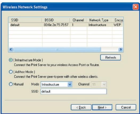Viewport: 140px width, 114px height.
Task: Go back with the Back button
Action: click(x=81, y=107)
